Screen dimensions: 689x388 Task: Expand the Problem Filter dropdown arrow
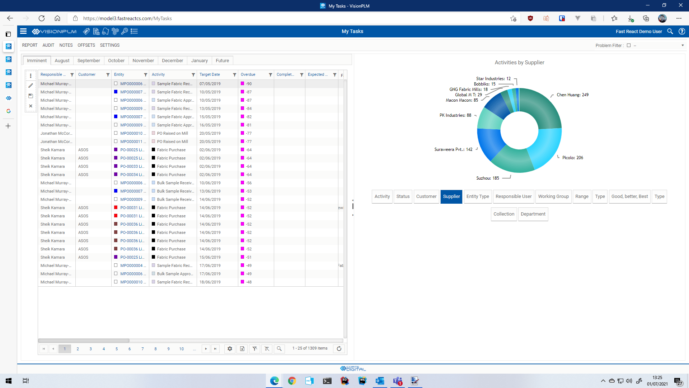click(x=682, y=45)
